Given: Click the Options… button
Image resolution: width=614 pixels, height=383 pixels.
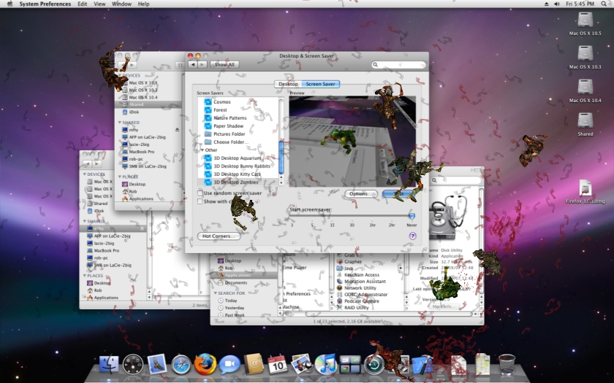Looking at the screenshot, I should 360,194.
